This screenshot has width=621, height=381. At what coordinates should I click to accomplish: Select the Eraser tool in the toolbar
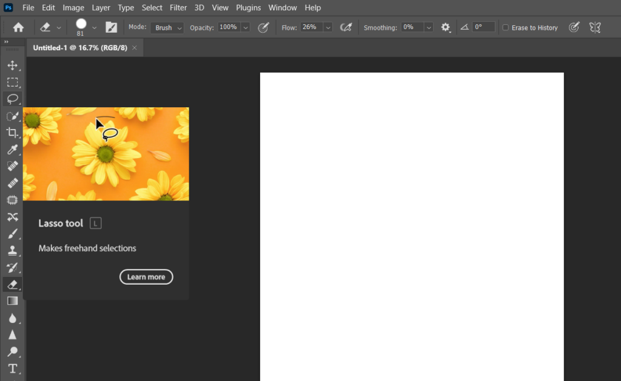coord(12,285)
